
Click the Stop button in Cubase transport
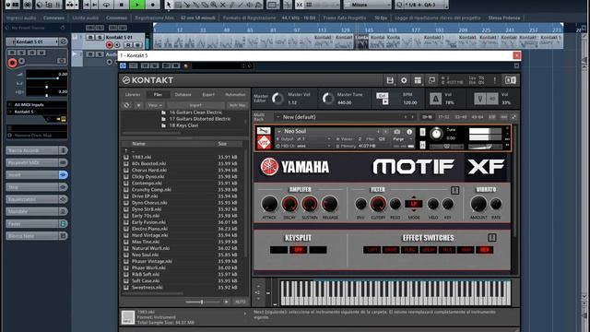click(x=121, y=5)
